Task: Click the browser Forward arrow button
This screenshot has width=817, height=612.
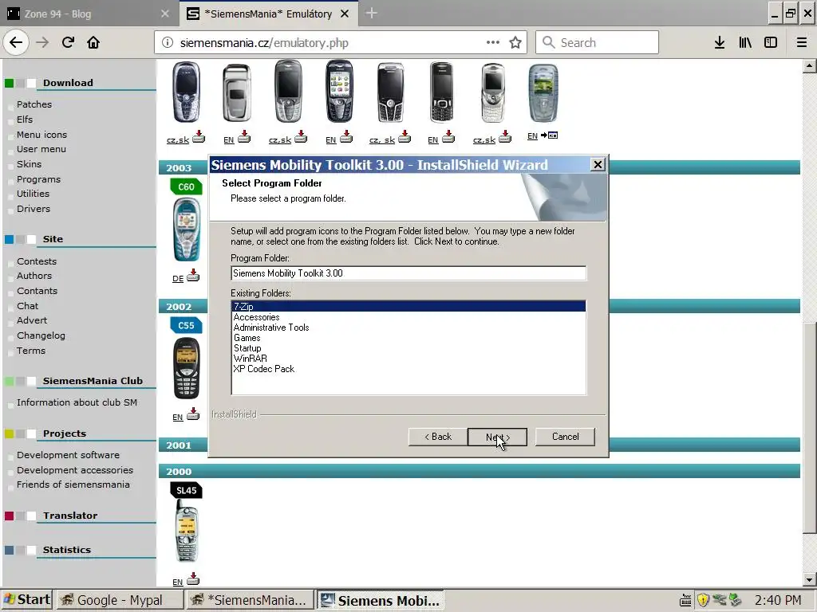Action: click(42, 43)
